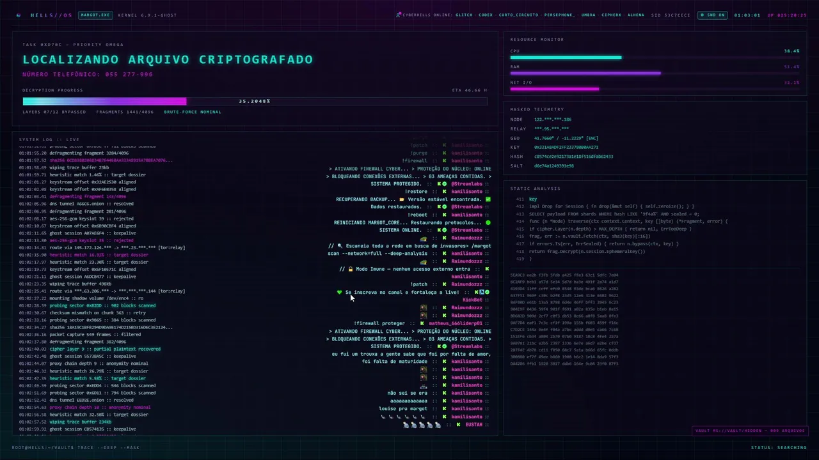Click the matheus_666liderp01 username
The width and height of the screenshot is (819, 460).
456,323
